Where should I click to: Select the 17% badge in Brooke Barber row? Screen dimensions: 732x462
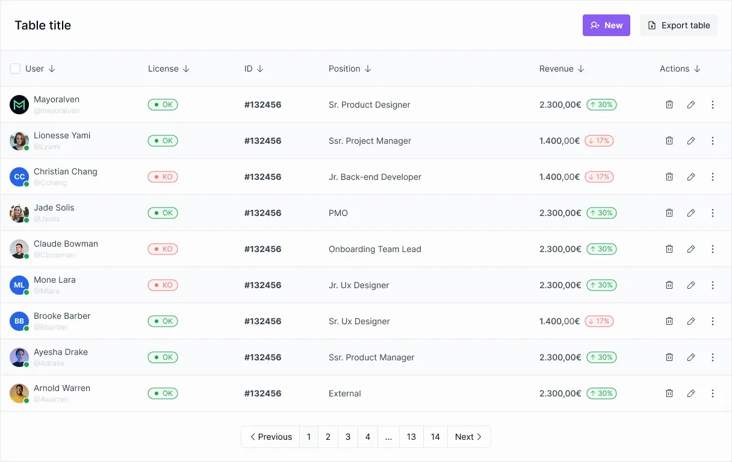tap(599, 321)
